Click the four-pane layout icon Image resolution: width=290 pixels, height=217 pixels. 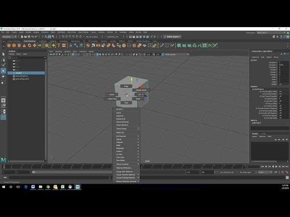pyautogui.click(x=3, y=106)
